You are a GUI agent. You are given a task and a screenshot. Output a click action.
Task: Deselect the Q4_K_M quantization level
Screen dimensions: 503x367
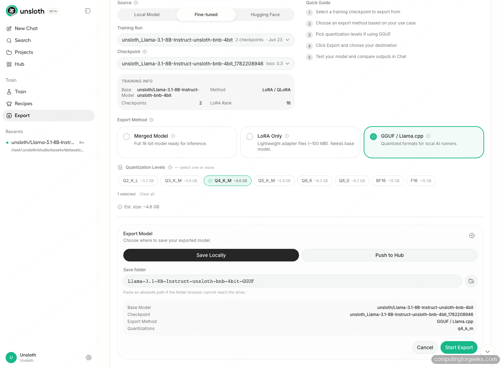pyautogui.click(x=227, y=181)
